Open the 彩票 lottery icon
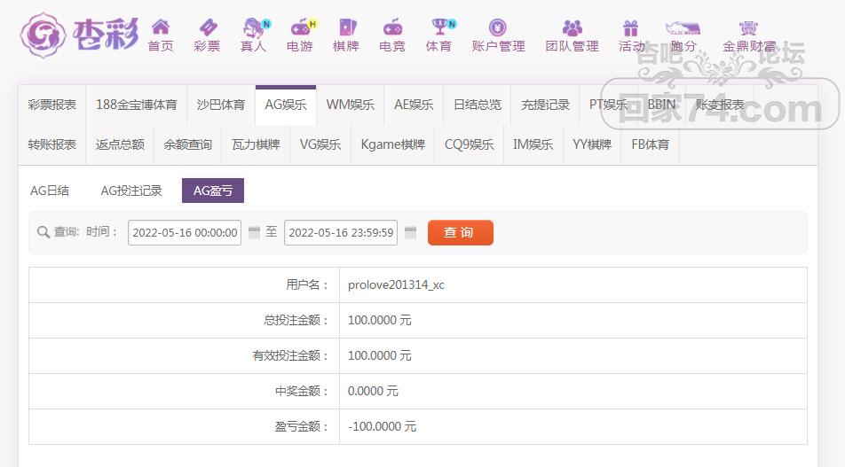The width and height of the screenshot is (845, 467). pyautogui.click(x=207, y=28)
